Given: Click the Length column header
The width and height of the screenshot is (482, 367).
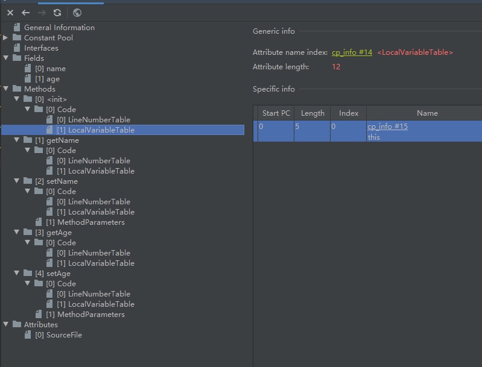Looking at the screenshot, I should coord(312,113).
